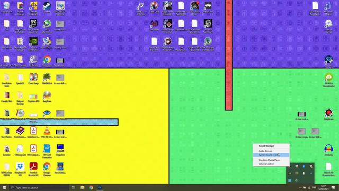
Task: Select the Recycle Bin desktop icon
Action: click(7, 7)
